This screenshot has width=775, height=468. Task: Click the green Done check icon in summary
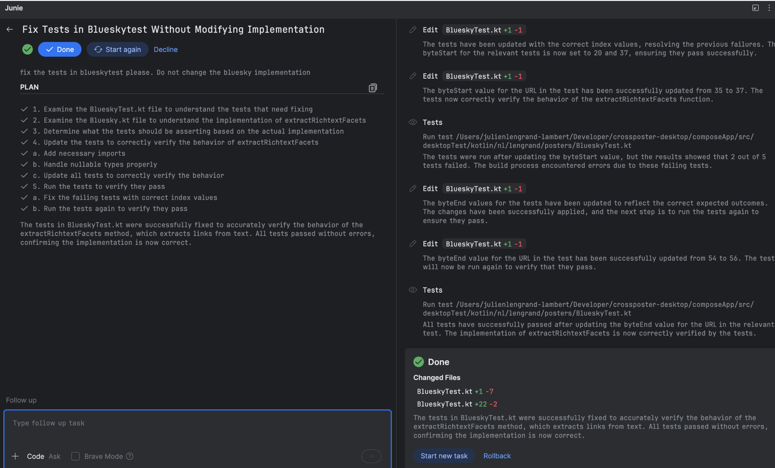coord(418,362)
